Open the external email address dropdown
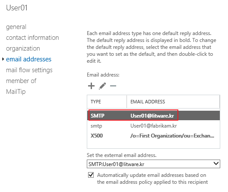This screenshot has width=228, height=192. 153,164
